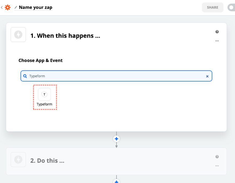Open help for the trigger step
The width and height of the screenshot is (235, 183).
(217, 32)
